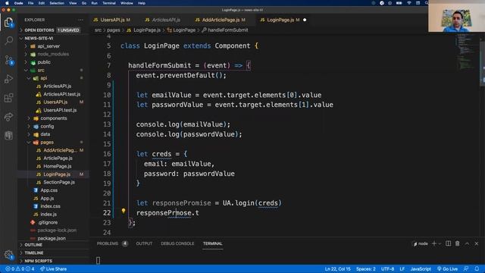The image size is (485, 273).
Task: Switch to AddArticlePage.js editor tab
Action: coord(221,20)
